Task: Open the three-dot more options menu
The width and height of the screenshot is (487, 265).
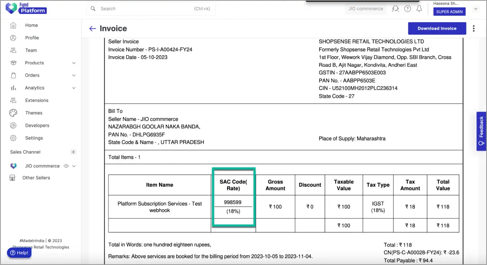Action: click(474, 28)
